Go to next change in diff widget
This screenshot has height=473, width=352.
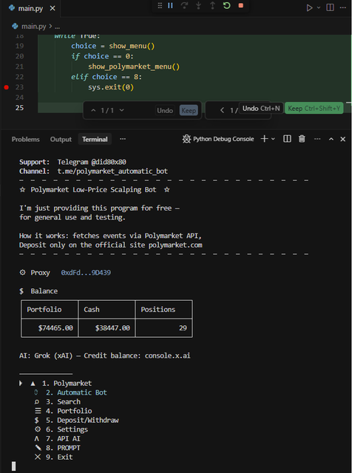tap(122, 110)
